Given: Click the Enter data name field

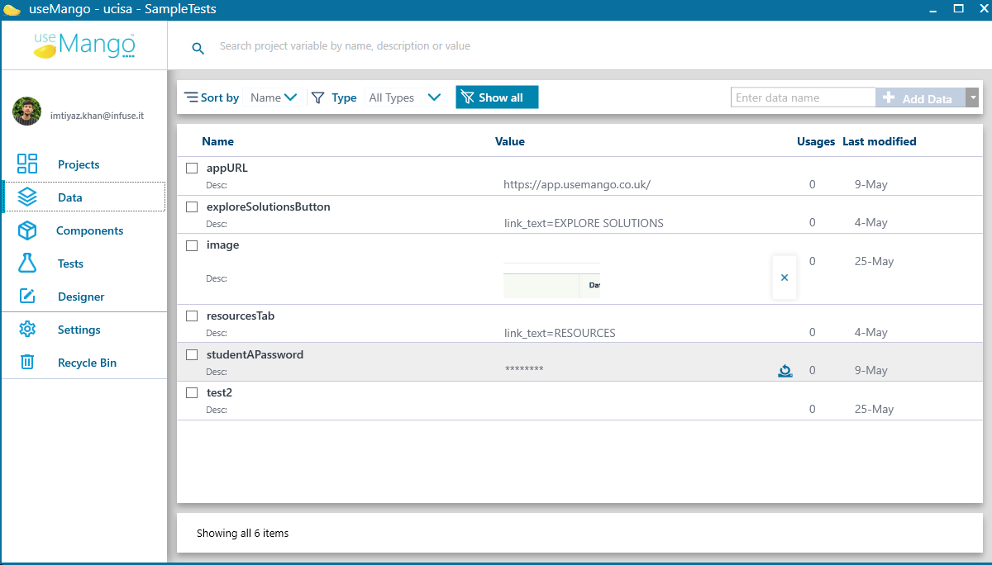Looking at the screenshot, I should point(803,97).
